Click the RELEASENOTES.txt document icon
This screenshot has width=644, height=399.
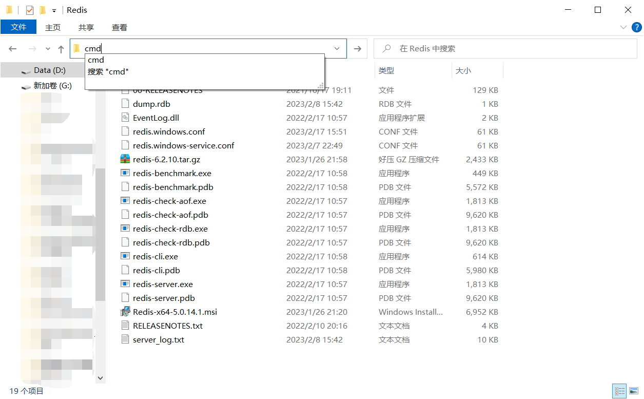(x=125, y=326)
